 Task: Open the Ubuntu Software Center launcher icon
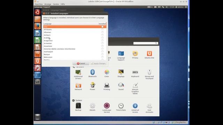tap(37, 54)
